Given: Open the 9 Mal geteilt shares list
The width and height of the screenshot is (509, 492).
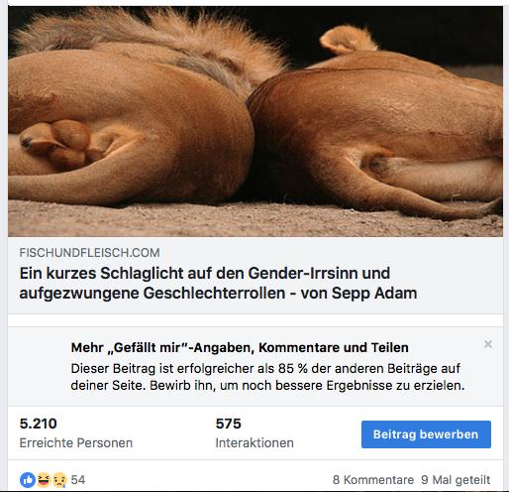Looking at the screenshot, I should point(456,480).
